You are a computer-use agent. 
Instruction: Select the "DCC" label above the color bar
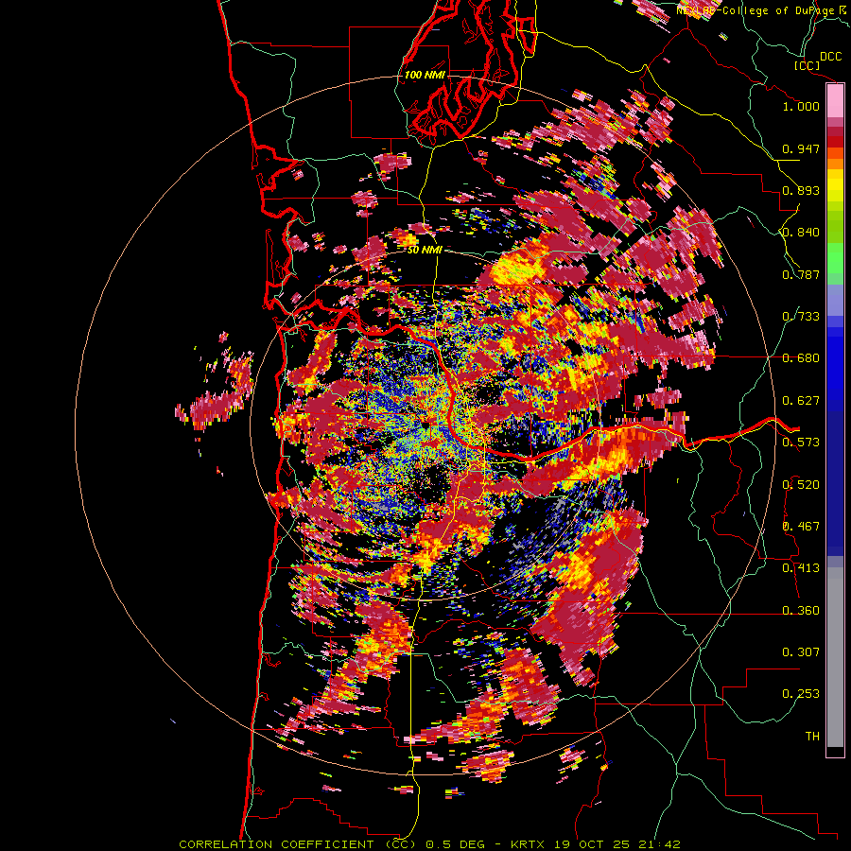(830, 56)
